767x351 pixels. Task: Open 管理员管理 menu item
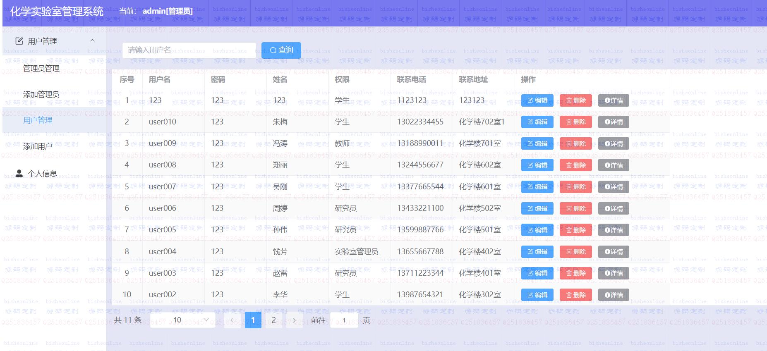tap(41, 69)
